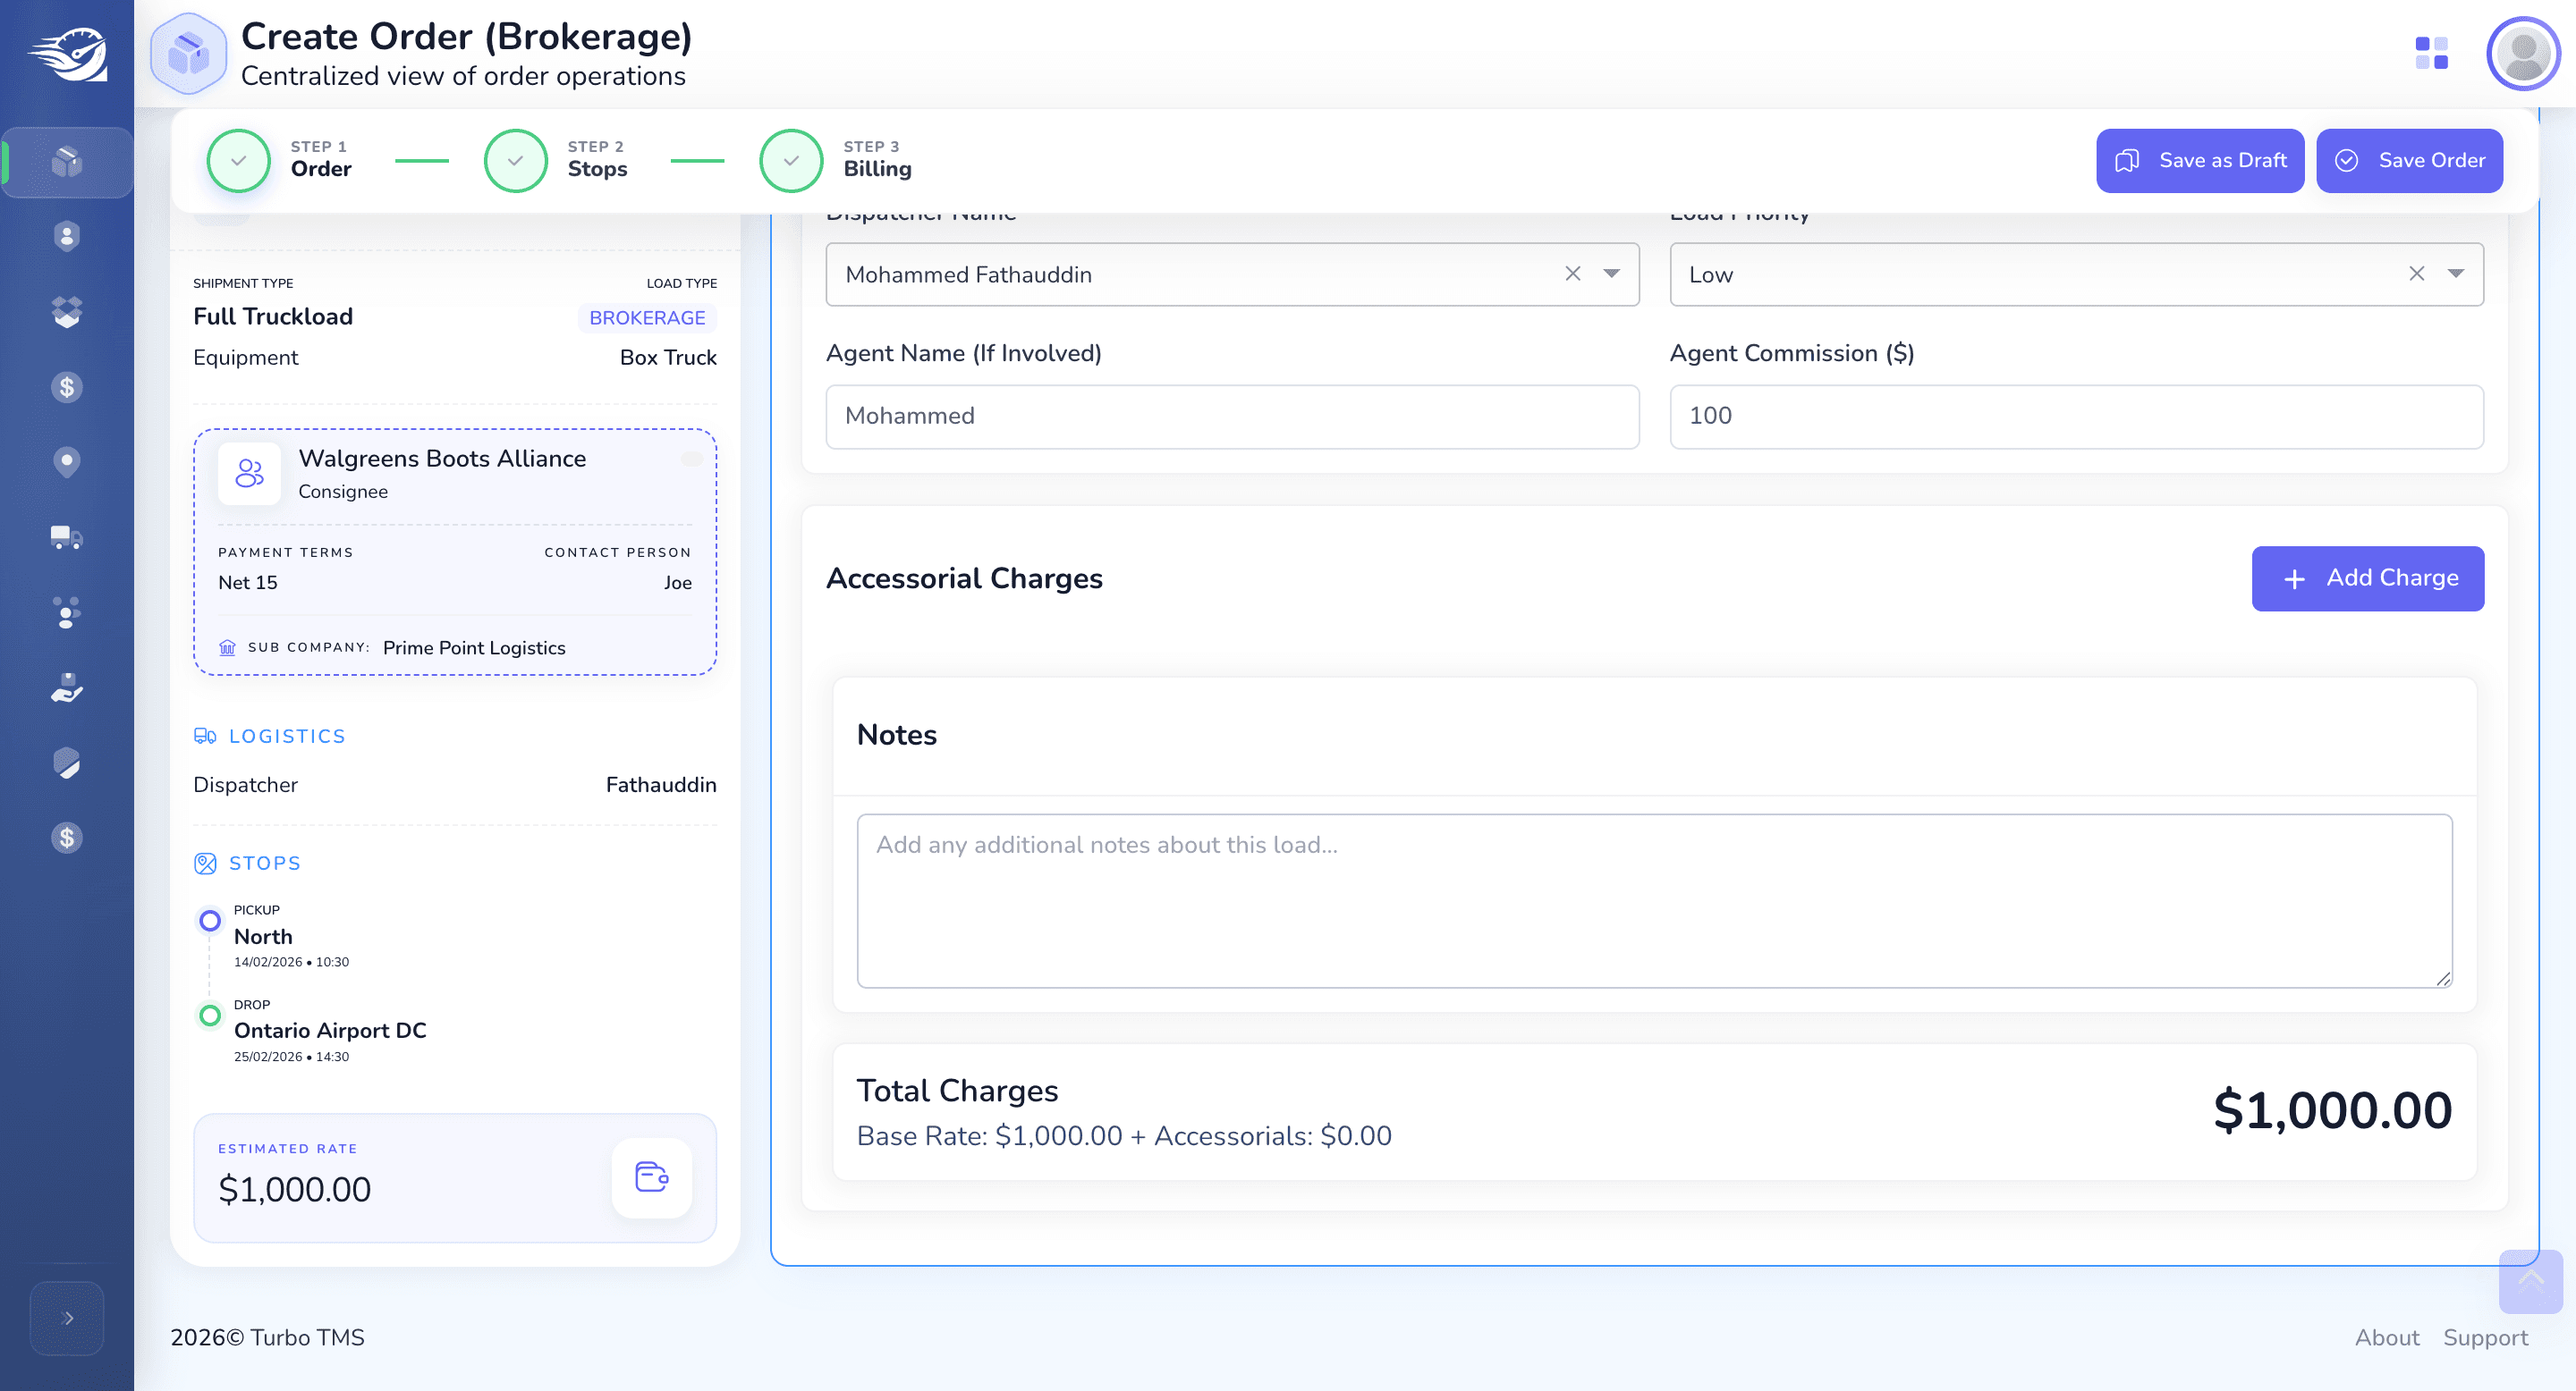Viewport: 2576px width, 1391px height.
Task: Click the Turbo TMS logo
Action: pos(67,54)
